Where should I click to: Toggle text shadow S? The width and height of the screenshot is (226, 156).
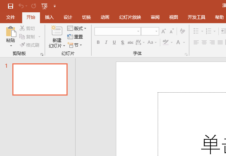point(122,42)
